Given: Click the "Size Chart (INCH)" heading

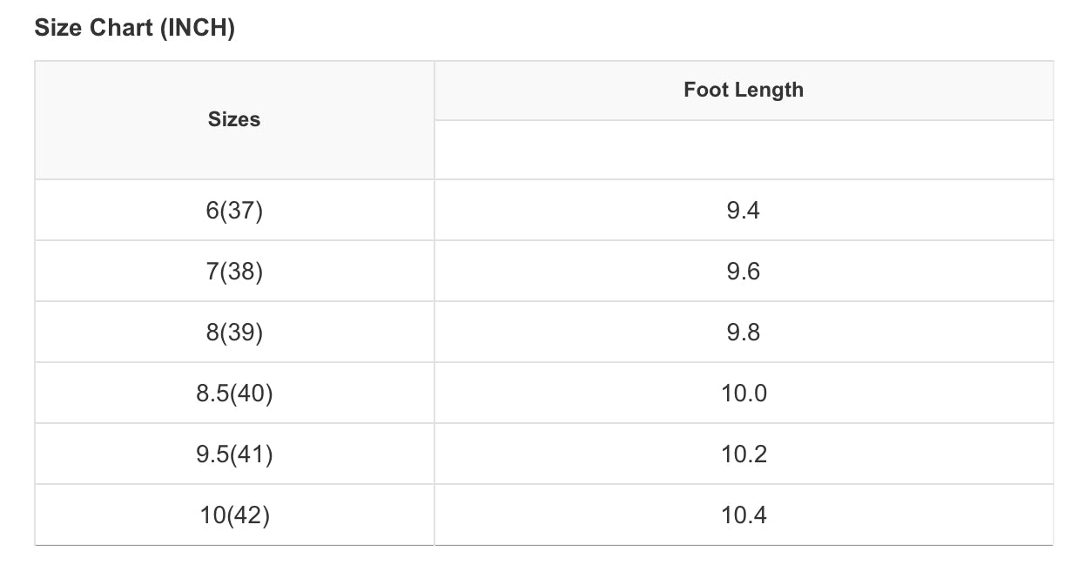Looking at the screenshot, I should [x=134, y=28].
